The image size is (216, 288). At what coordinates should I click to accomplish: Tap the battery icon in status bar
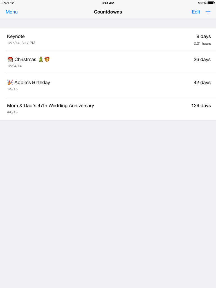(211, 3)
